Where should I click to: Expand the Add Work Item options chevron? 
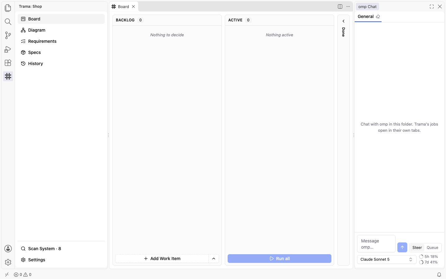tap(214, 259)
